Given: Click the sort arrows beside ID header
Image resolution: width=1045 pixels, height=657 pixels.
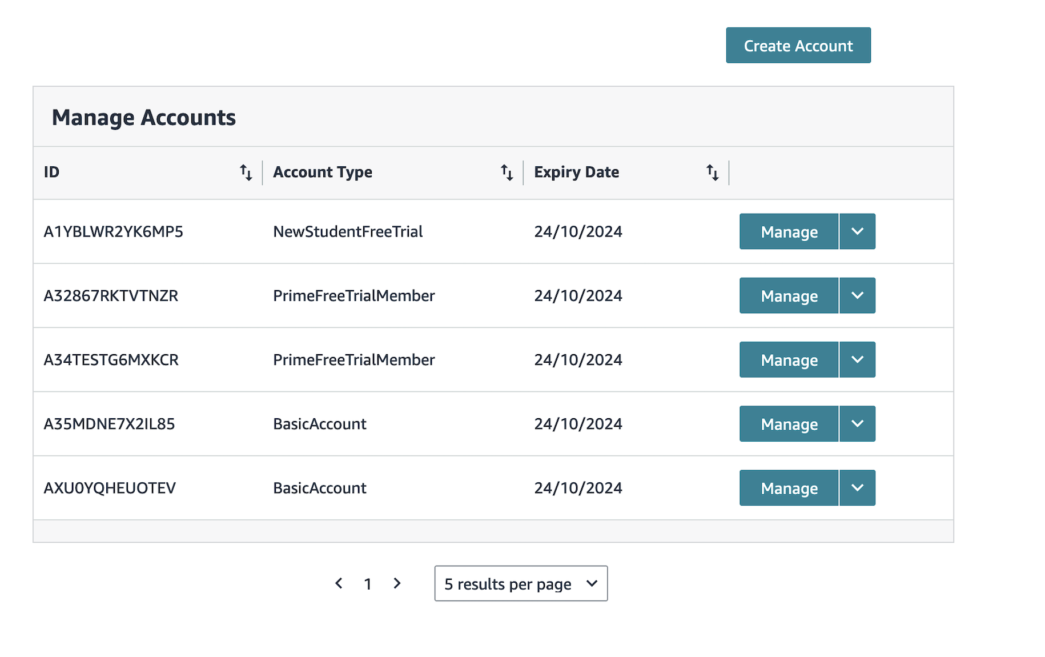Looking at the screenshot, I should click(246, 171).
